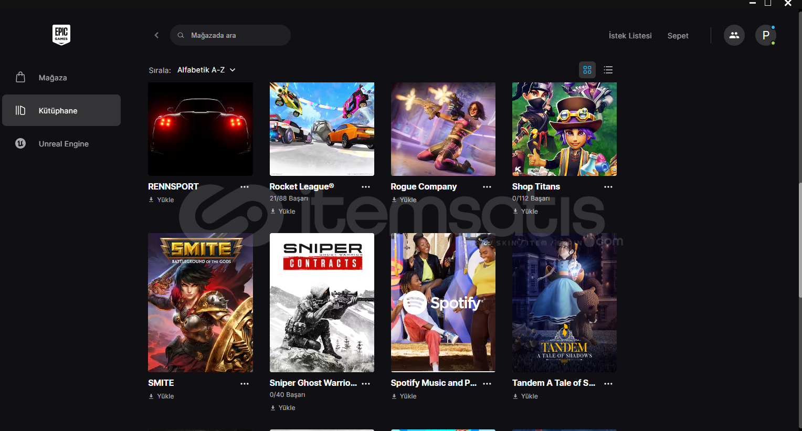Click Yükle text for Shop Titans
This screenshot has height=431, width=802.
pos(529,211)
